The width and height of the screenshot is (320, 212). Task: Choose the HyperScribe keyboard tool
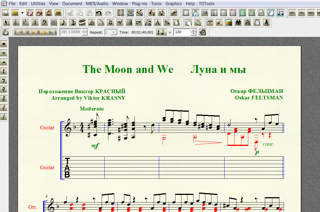(x=82, y=23)
